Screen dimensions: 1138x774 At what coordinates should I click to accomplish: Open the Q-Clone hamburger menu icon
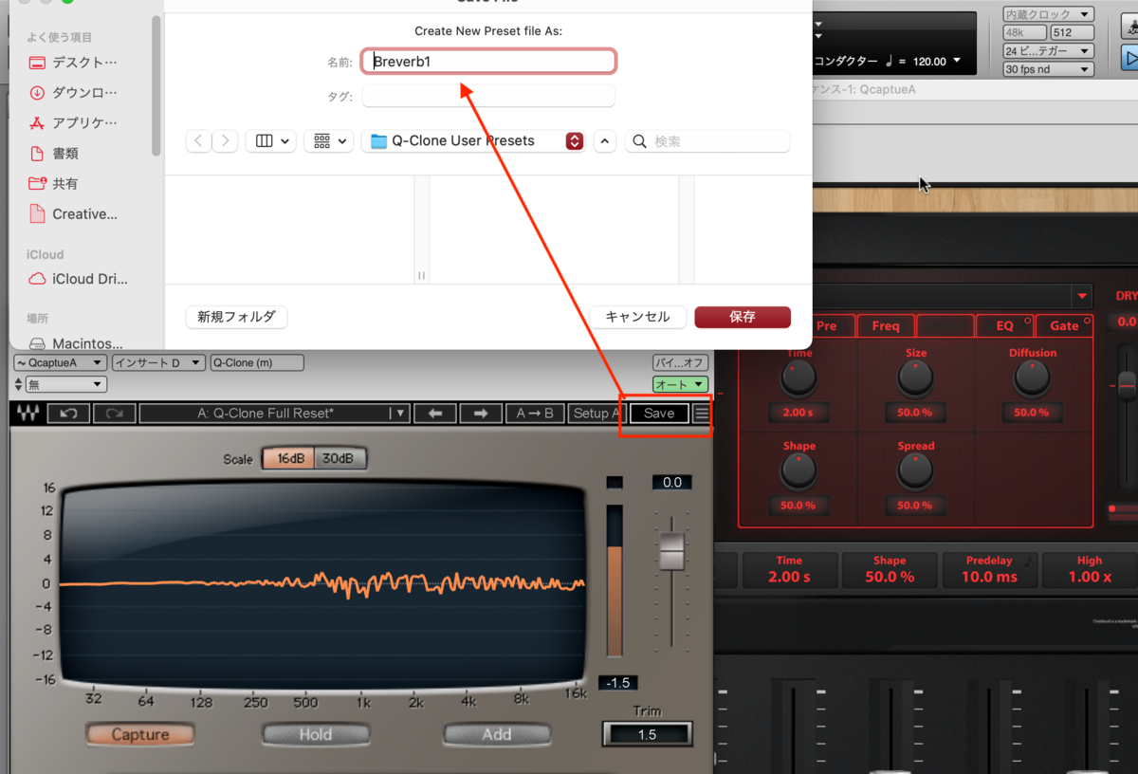[701, 414]
